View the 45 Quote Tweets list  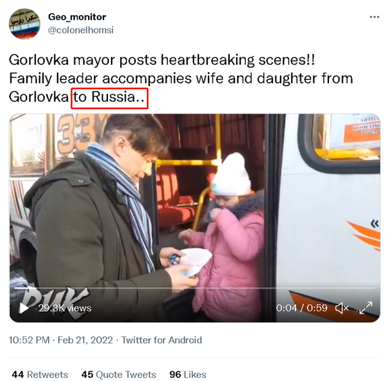[118, 374]
